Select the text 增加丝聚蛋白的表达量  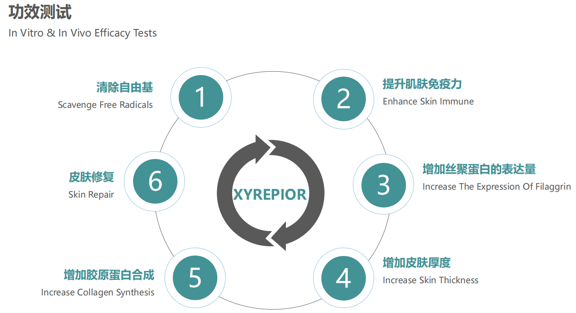(x=479, y=169)
